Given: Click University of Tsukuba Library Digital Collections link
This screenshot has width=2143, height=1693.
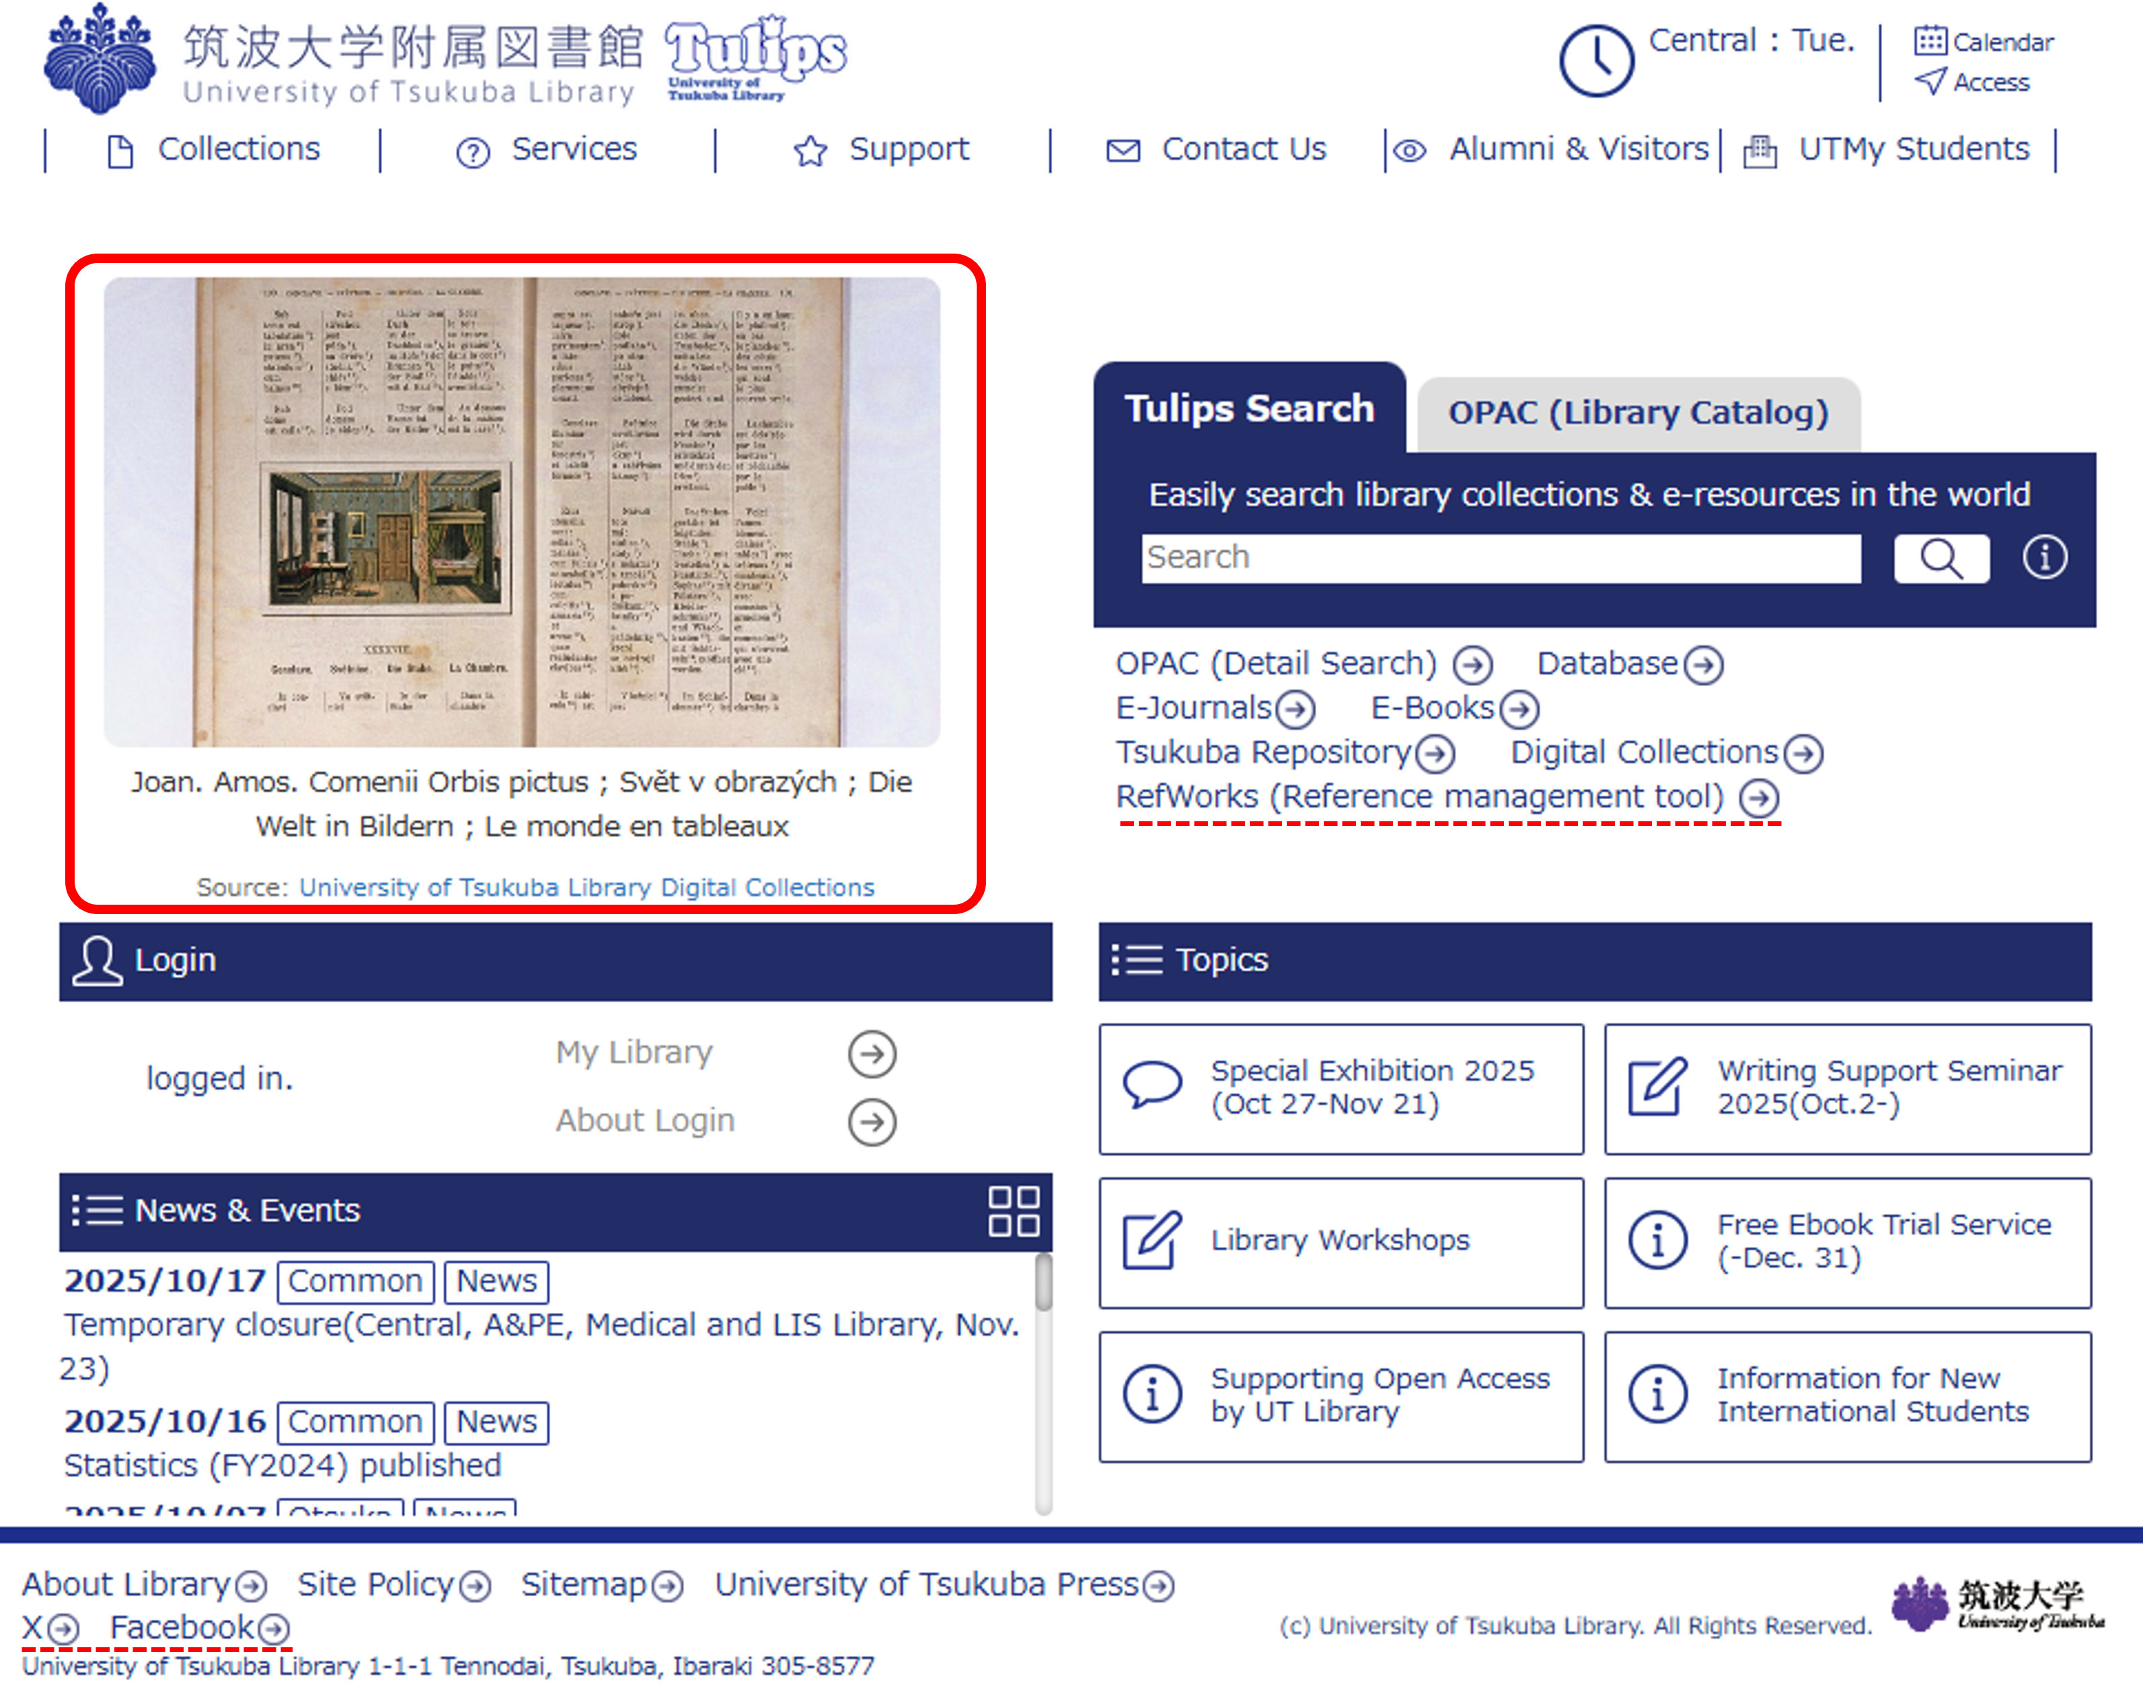Looking at the screenshot, I should pyautogui.click(x=587, y=887).
